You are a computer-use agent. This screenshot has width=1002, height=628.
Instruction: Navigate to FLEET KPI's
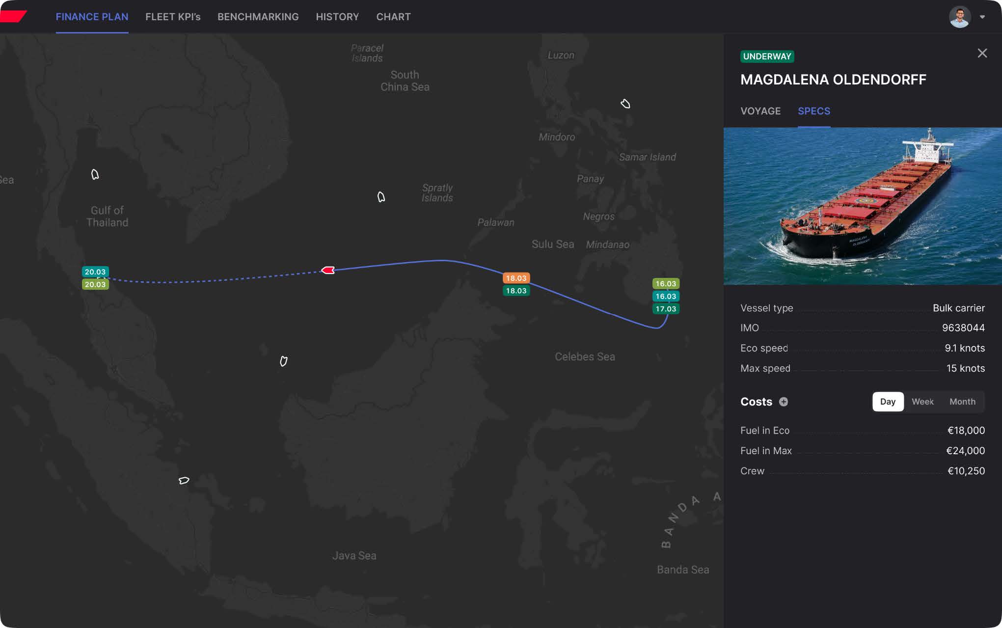click(173, 17)
